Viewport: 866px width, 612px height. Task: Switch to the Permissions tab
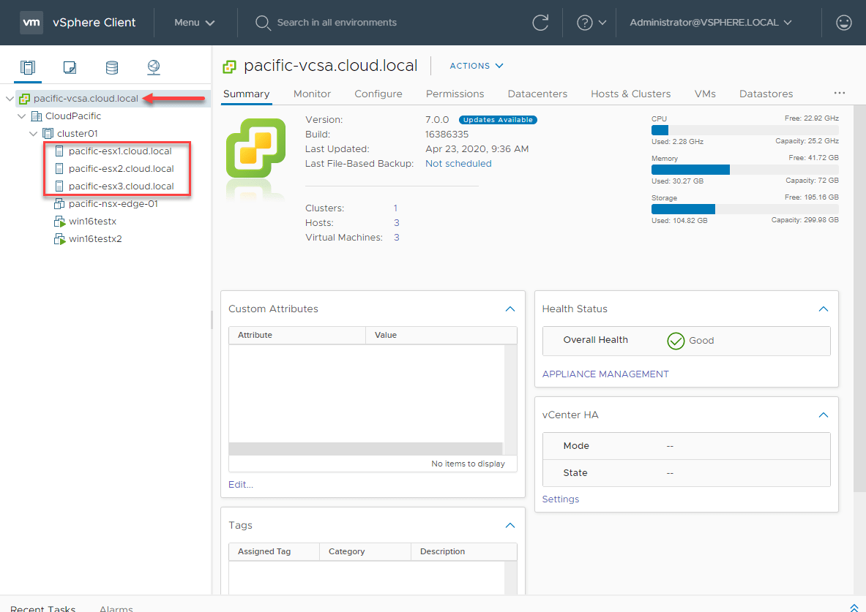pyautogui.click(x=455, y=94)
